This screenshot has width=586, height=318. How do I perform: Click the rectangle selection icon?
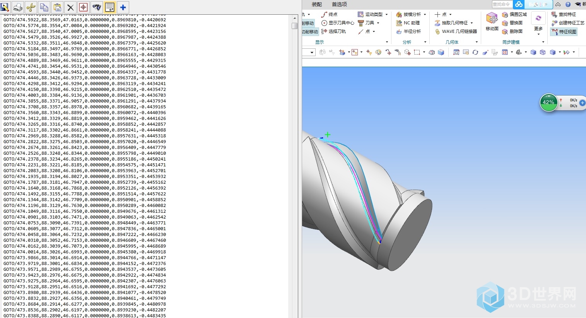click(x=417, y=52)
